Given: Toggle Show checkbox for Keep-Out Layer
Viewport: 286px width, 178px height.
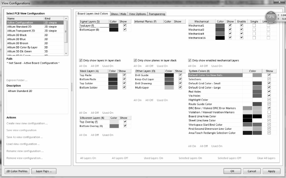Looking at the screenshot, I should coord(180,79).
